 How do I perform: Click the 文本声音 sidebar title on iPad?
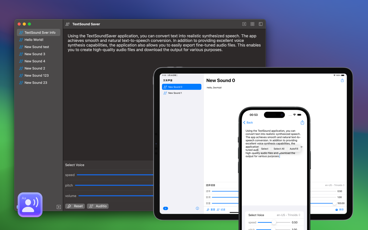click(x=168, y=80)
